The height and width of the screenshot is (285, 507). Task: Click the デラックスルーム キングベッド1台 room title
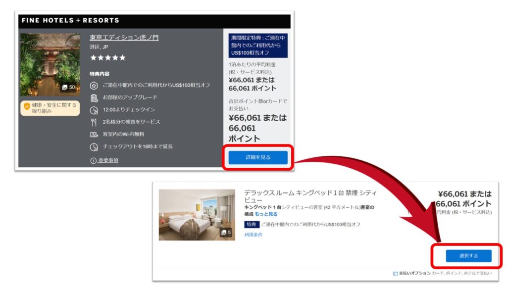coord(310,196)
